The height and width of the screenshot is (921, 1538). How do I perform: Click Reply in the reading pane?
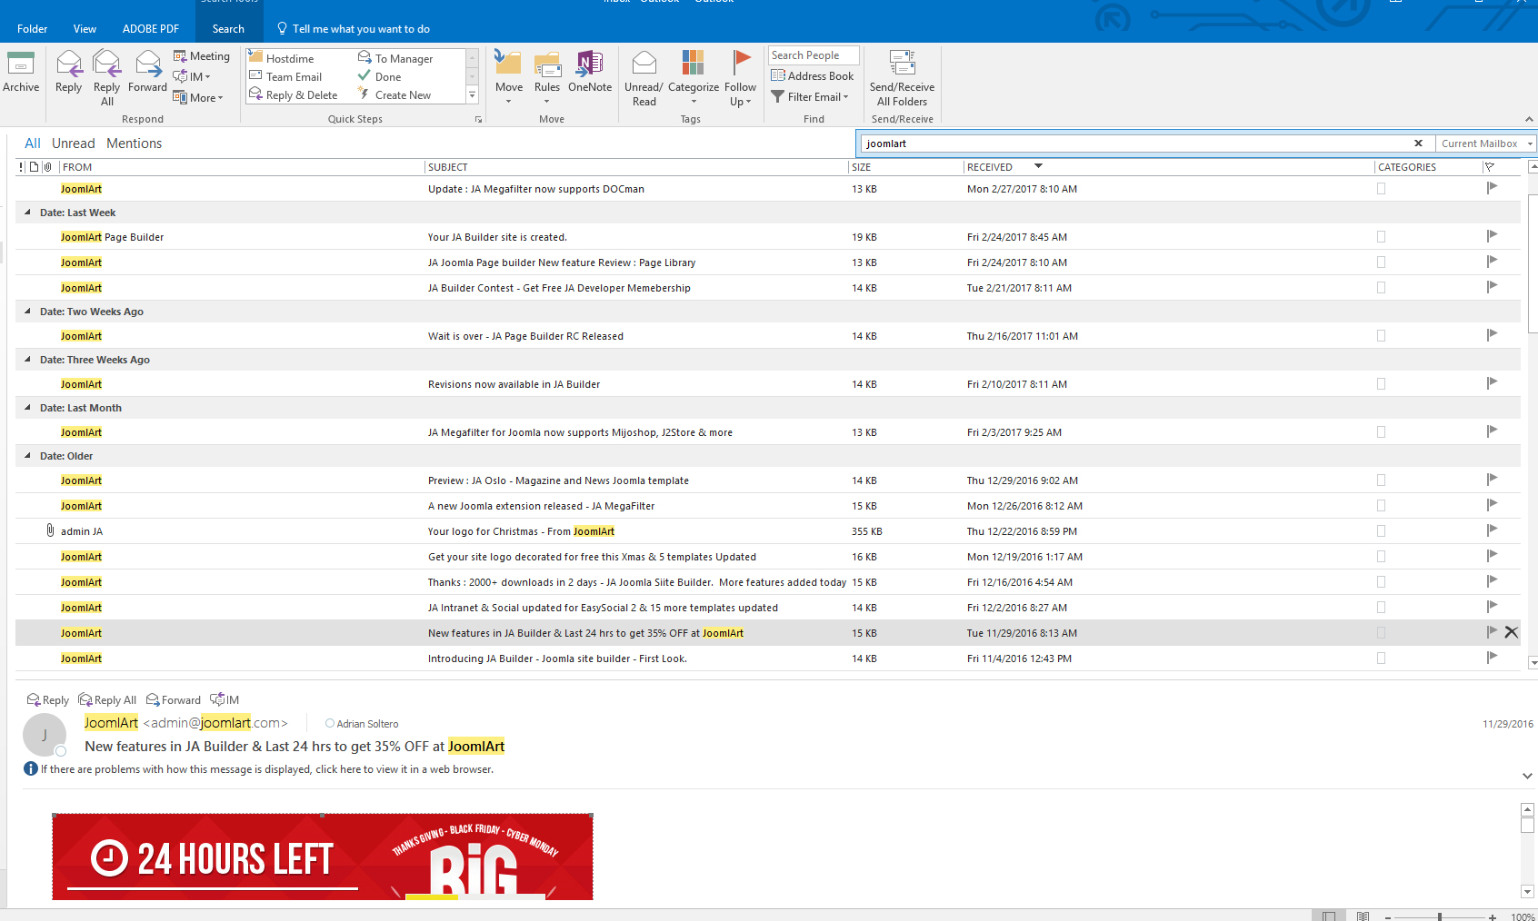point(47,699)
